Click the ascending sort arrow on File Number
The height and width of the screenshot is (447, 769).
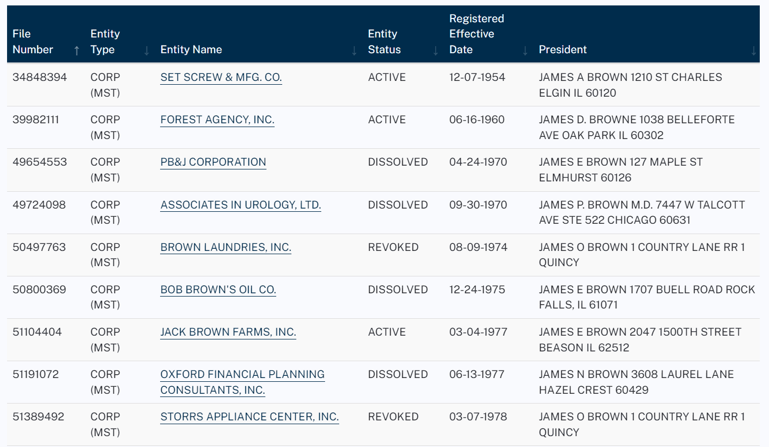[75, 49]
